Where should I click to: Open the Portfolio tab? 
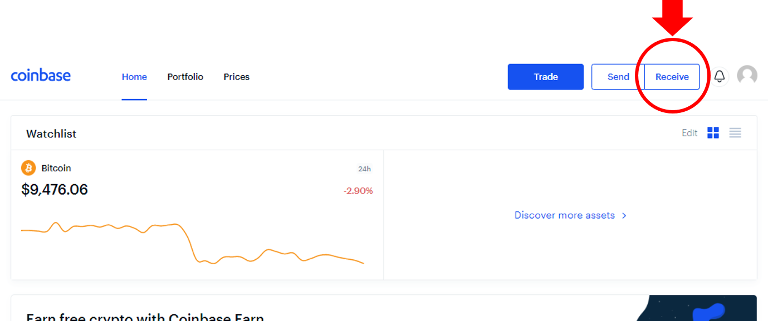click(x=185, y=77)
